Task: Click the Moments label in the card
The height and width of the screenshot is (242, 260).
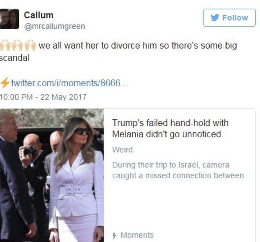Action: tap(137, 235)
